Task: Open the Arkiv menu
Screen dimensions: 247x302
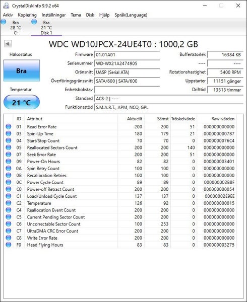Action: 8,15
